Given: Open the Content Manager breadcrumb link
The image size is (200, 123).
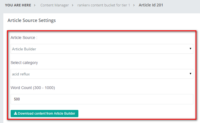Looking at the screenshot, I should click(x=54, y=5).
